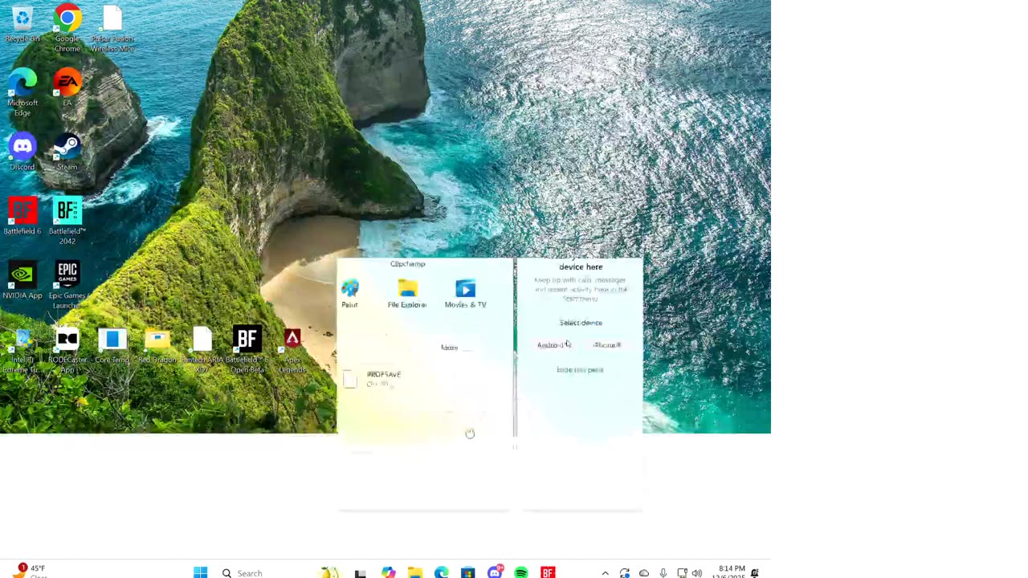Open the Battlefield icon on the taskbar
This screenshot has height=578, width=1028.
(548, 572)
